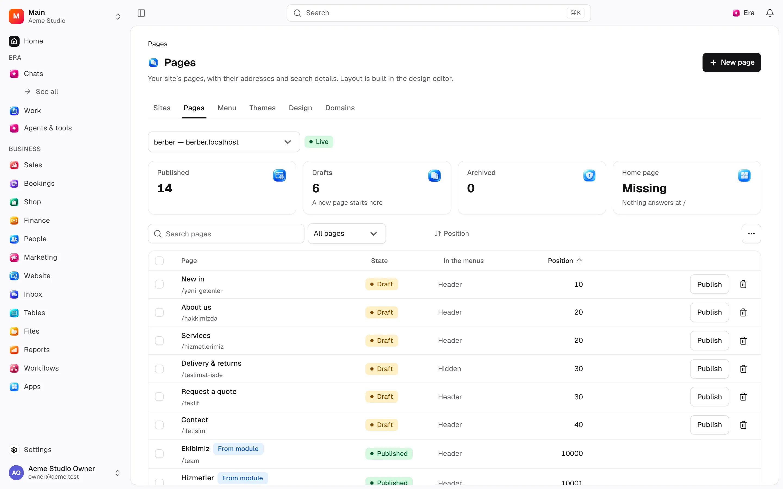Expand the Acme Studio Owner account menu
The image size is (783, 489).
tap(65, 472)
